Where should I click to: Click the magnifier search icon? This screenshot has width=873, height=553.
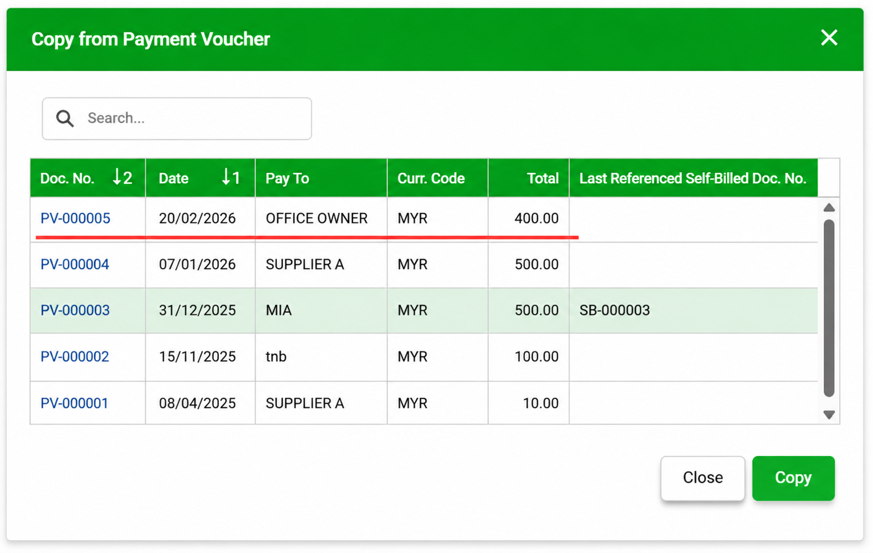[x=65, y=118]
